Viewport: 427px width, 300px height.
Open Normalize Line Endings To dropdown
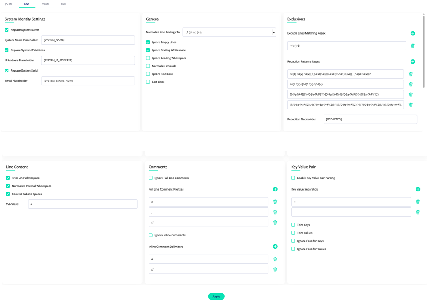click(229, 32)
